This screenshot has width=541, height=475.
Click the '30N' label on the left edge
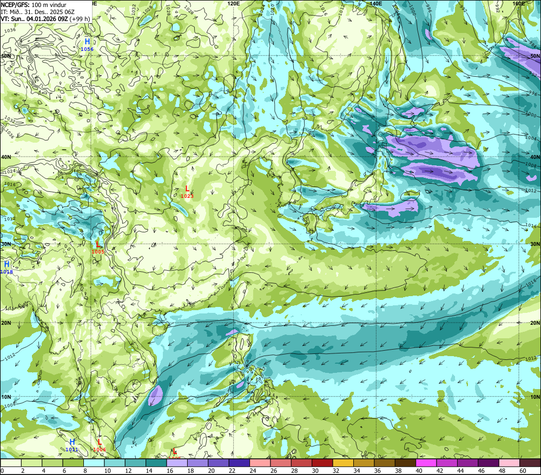pyautogui.click(x=6, y=244)
